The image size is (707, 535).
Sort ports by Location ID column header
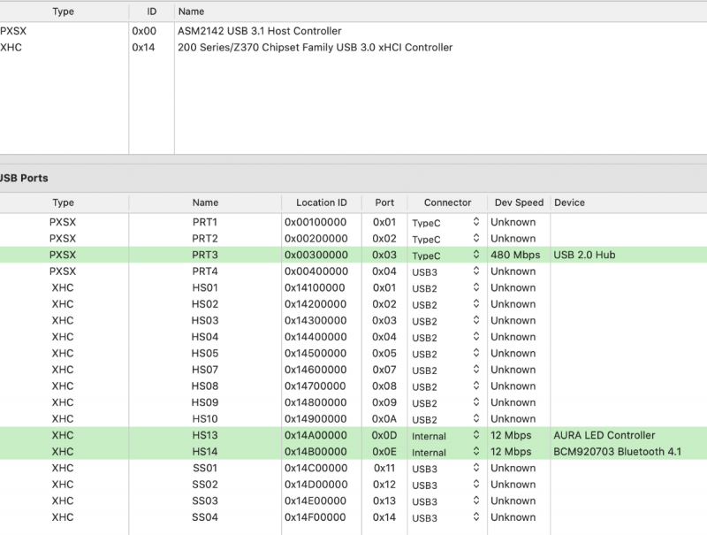(x=321, y=203)
